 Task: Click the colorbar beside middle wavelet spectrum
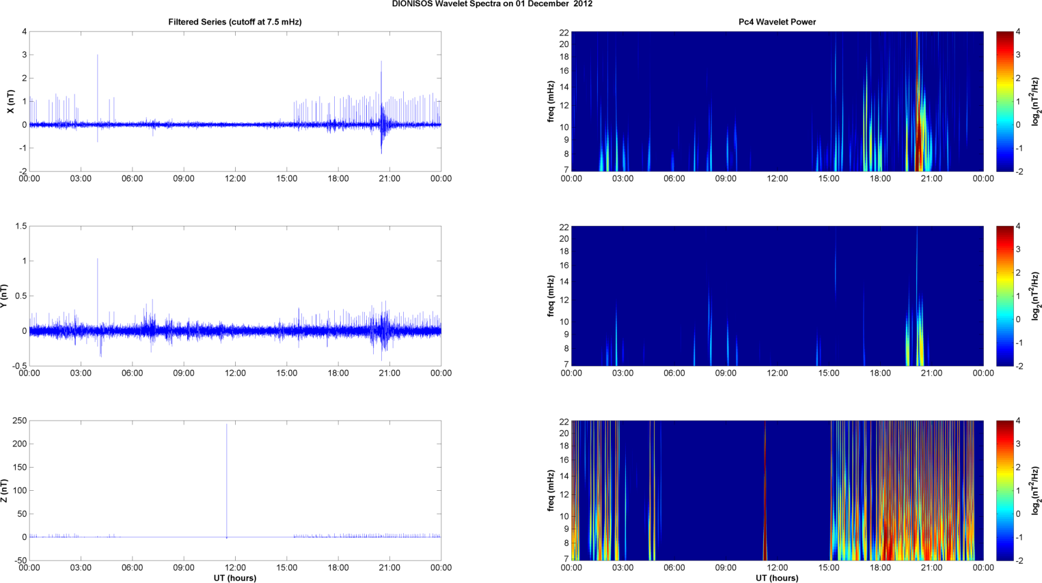click(1004, 296)
